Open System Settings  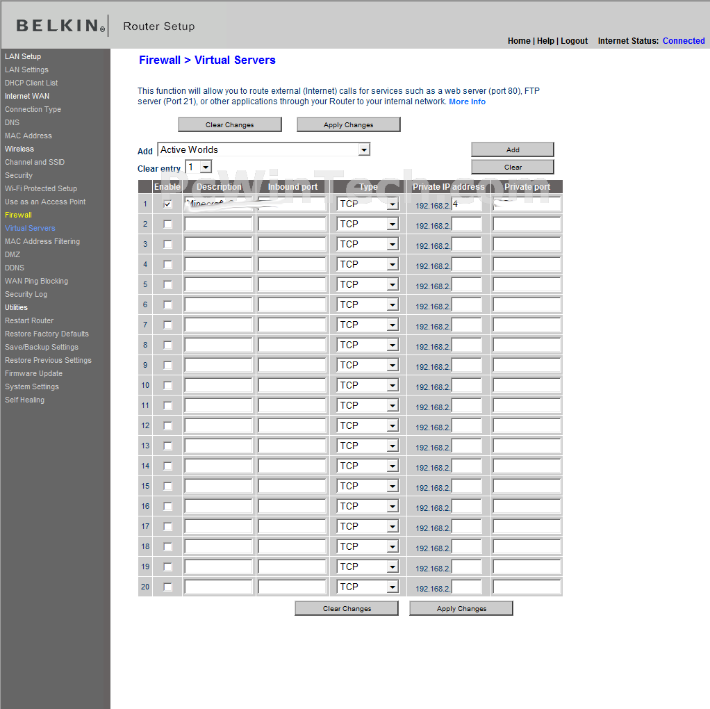32,386
